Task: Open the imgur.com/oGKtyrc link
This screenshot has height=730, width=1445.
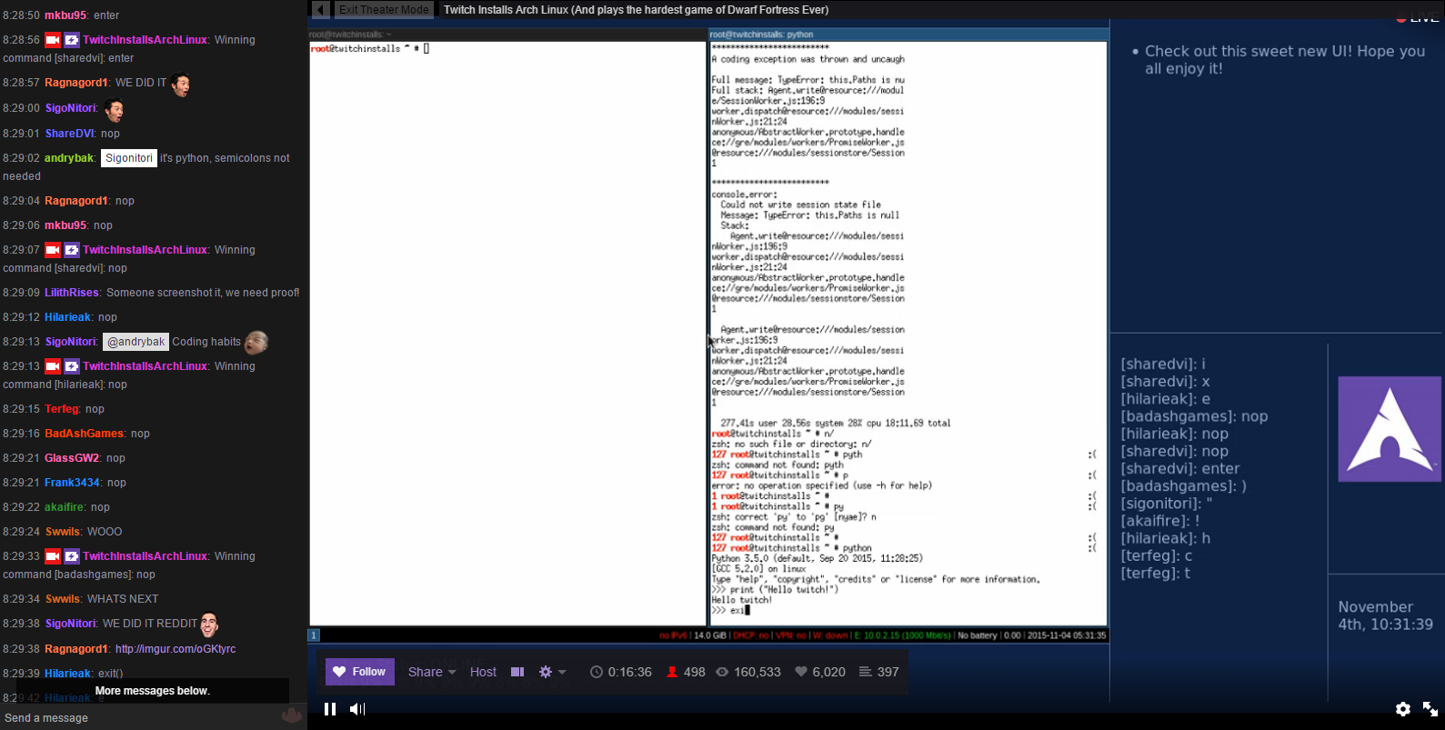Action: click(176, 649)
